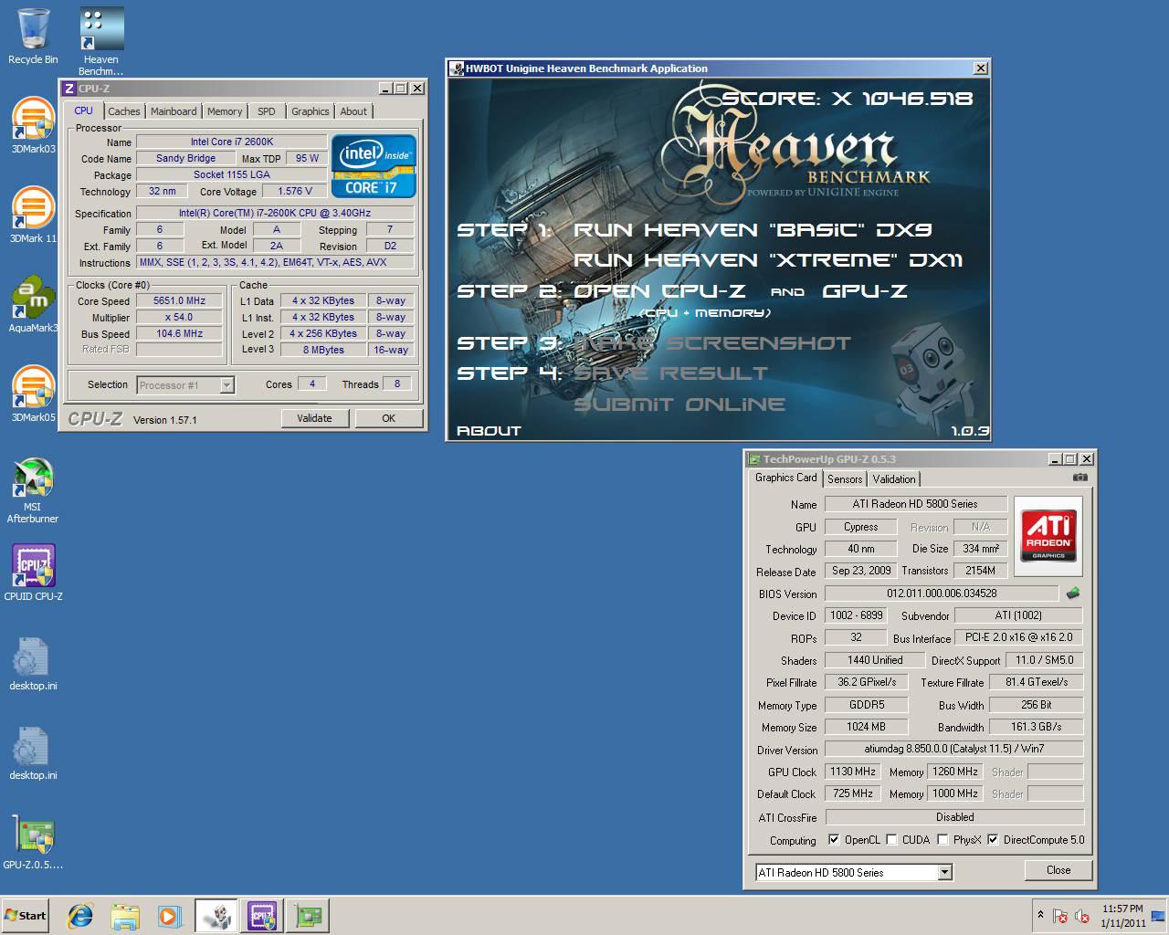Switch to the Graphics tab in CPU-Z
Image resolution: width=1169 pixels, height=935 pixels.
[x=311, y=111]
